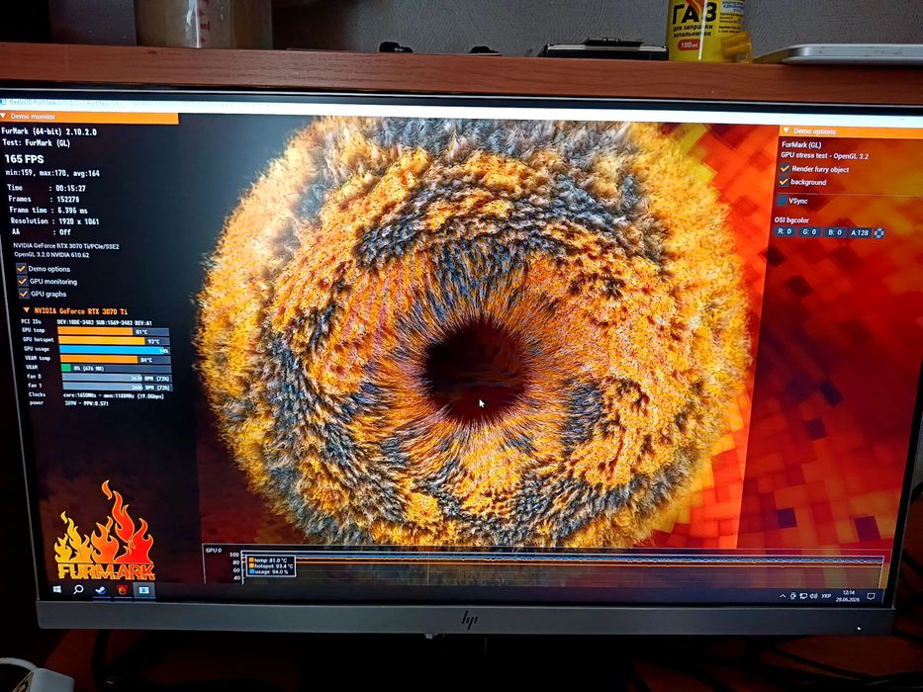
Task: Open the Windows Start menu
Action: [x=57, y=589]
